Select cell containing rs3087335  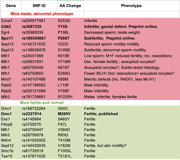39,26
